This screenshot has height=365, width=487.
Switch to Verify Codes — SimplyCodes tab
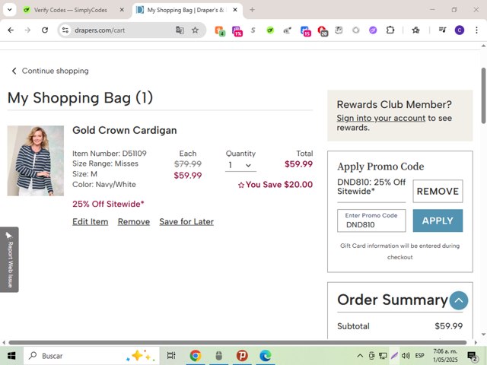click(70, 10)
